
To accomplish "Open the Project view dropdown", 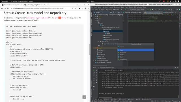I will [98, 12].
